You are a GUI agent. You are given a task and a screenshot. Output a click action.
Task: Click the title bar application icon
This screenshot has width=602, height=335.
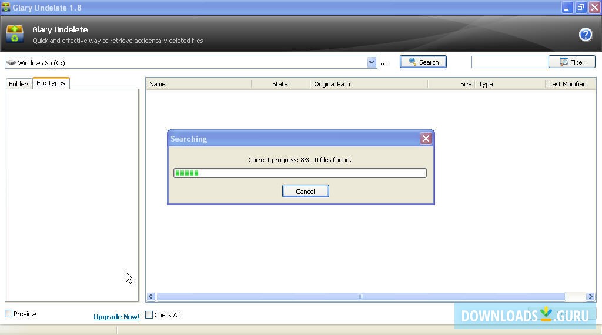coord(6,7)
